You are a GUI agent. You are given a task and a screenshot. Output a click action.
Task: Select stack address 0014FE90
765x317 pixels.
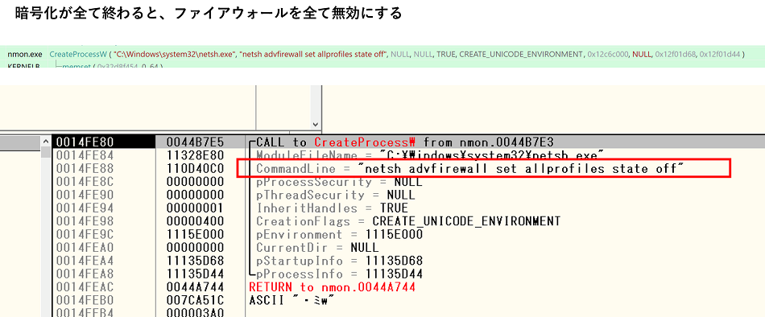click(x=85, y=195)
